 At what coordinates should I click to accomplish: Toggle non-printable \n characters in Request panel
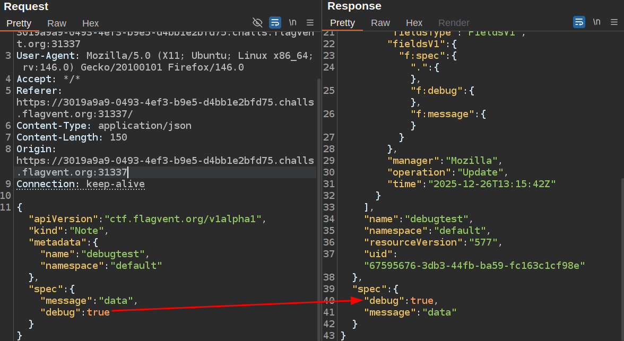point(292,22)
